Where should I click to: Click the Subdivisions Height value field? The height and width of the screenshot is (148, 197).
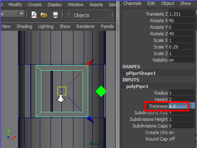[x=182, y=119]
